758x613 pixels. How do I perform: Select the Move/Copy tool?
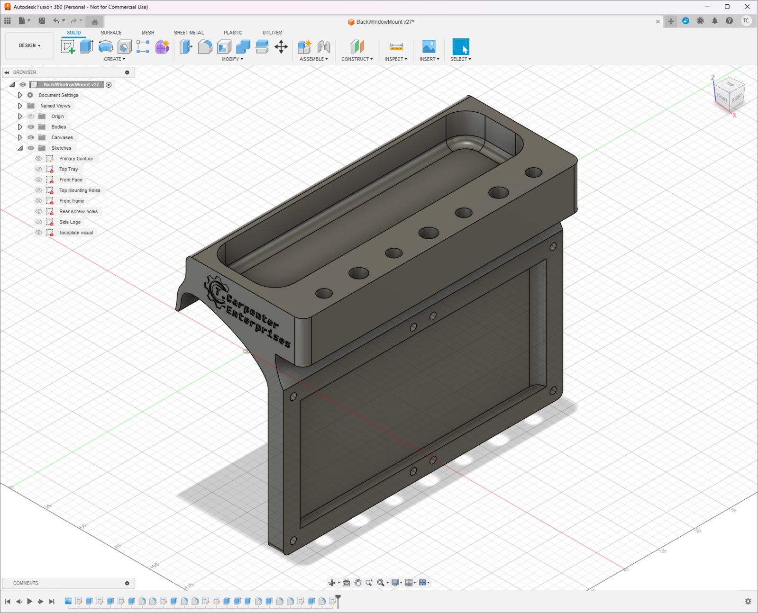click(281, 46)
